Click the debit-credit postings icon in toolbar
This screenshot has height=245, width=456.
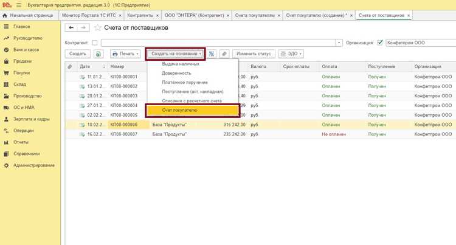pyautogui.click(x=212, y=53)
